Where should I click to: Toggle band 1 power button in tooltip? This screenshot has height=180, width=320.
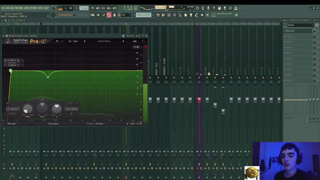click(x=5, y=60)
